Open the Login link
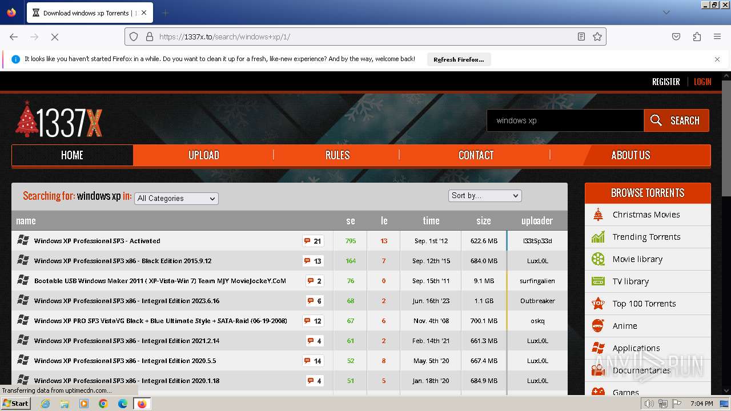This screenshot has height=411, width=731. [x=702, y=82]
